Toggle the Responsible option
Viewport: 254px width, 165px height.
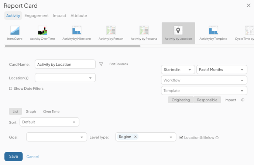(207, 100)
